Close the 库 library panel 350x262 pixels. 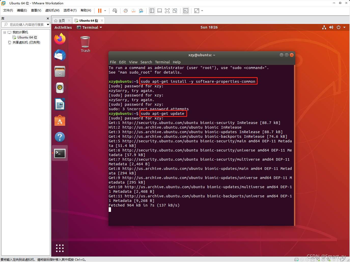48,19
